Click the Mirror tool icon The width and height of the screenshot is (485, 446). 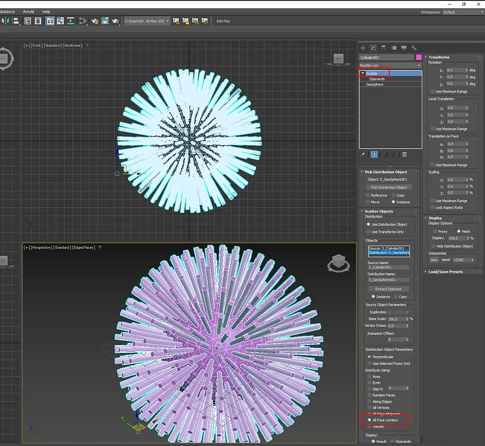click(x=6, y=21)
